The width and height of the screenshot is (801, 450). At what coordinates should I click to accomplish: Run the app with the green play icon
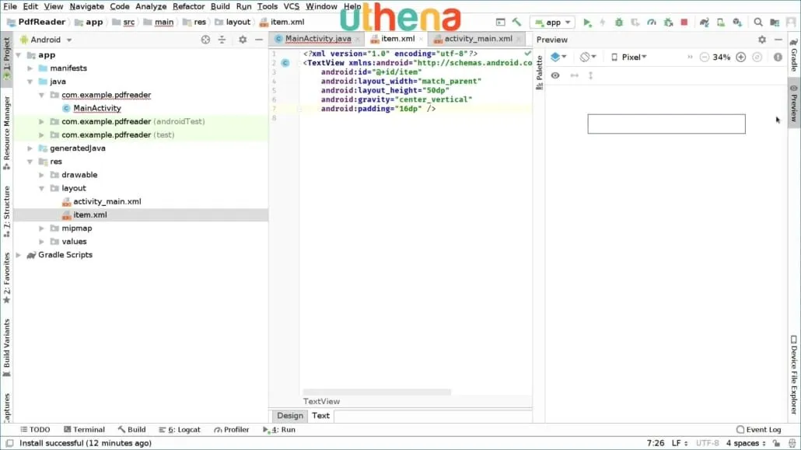(587, 23)
